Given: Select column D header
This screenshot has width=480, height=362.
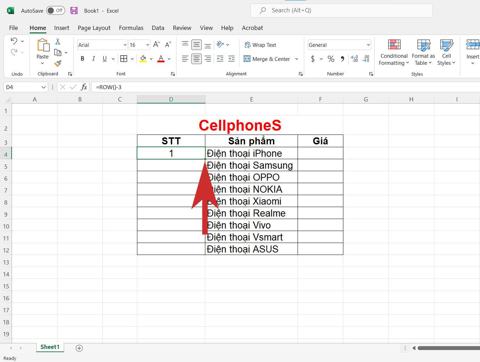Looking at the screenshot, I should pyautogui.click(x=171, y=99).
